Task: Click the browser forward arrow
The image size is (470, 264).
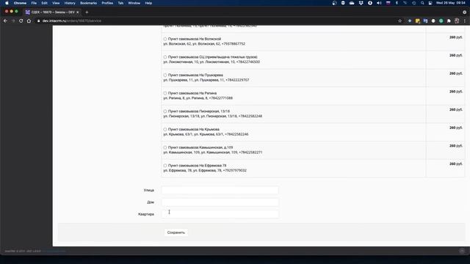Action: pos(13,21)
